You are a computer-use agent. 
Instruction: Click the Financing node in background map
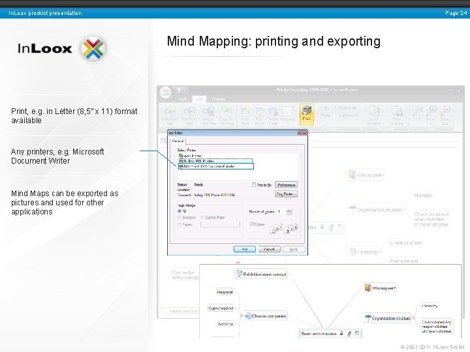[363, 252]
